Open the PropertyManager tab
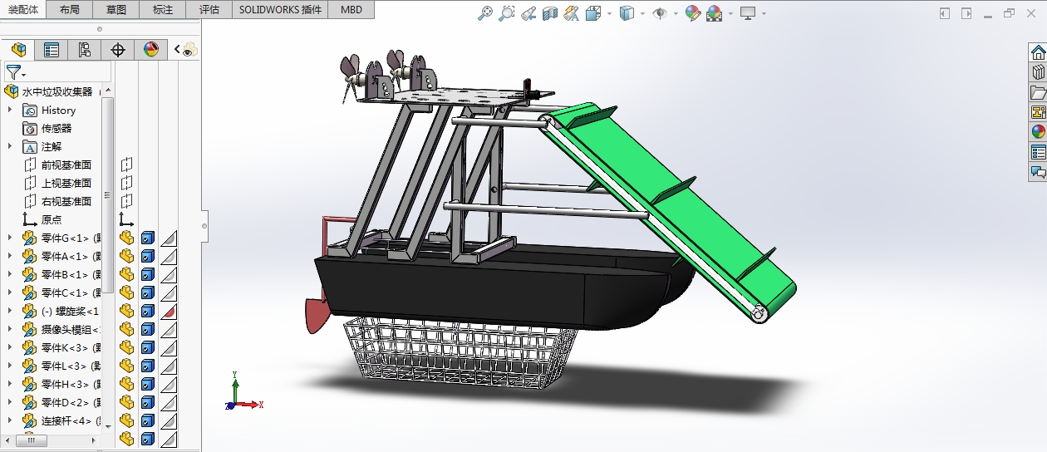This screenshot has width=1047, height=452. 52,50
